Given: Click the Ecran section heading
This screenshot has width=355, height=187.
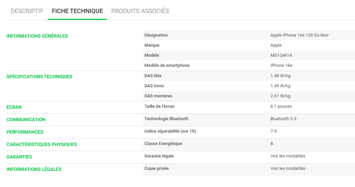Looking at the screenshot, I should tap(14, 107).
